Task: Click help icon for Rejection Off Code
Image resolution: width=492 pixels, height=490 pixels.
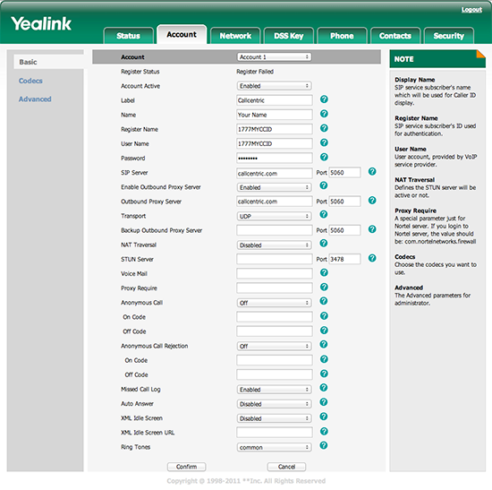Action: pos(324,374)
